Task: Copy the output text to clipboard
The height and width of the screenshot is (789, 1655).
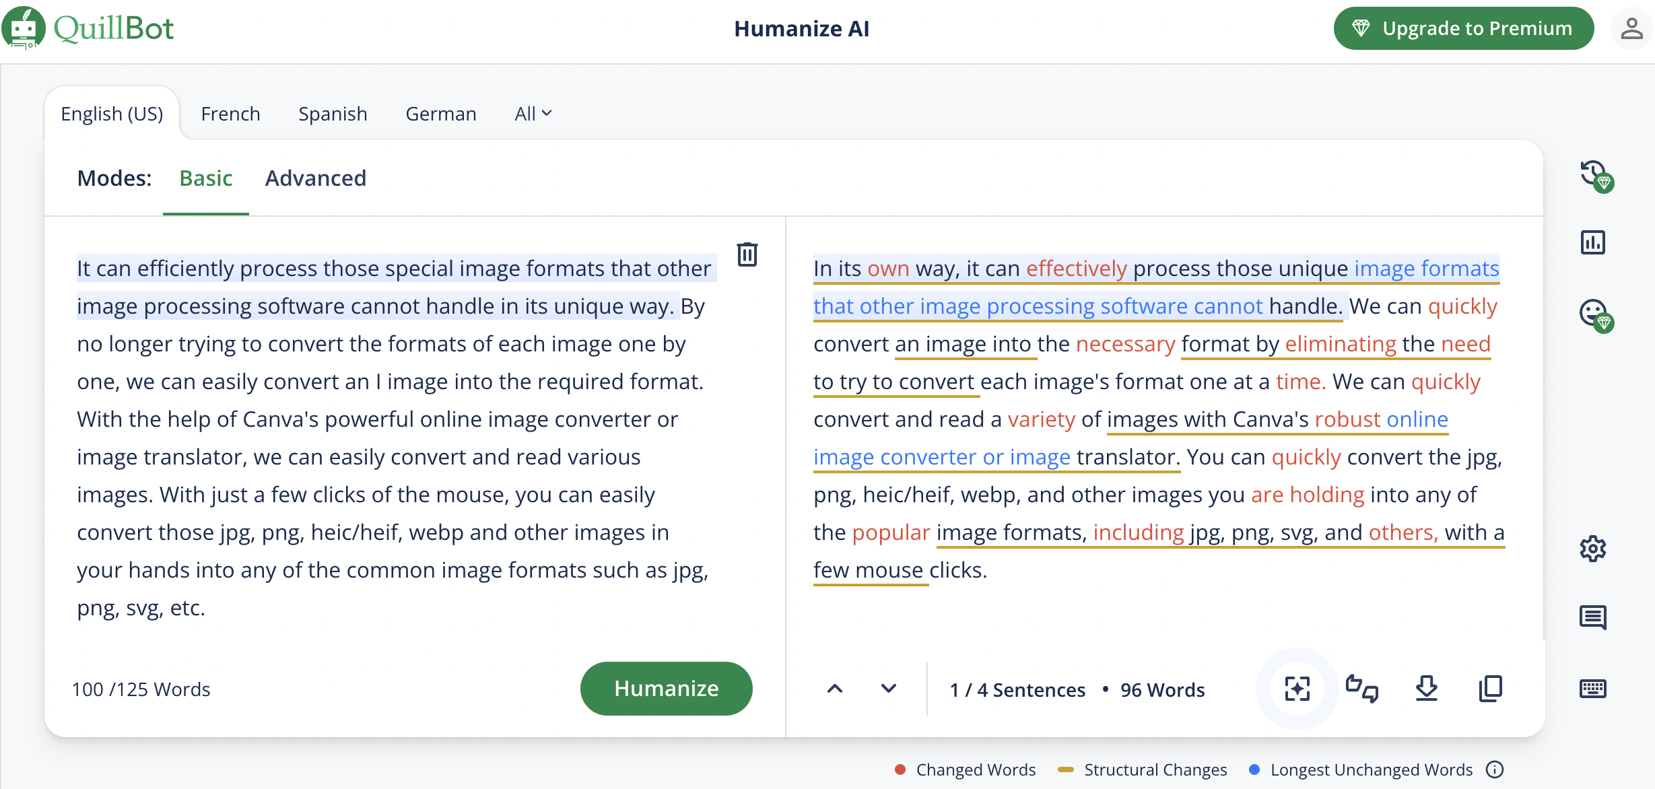Action: point(1491,689)
